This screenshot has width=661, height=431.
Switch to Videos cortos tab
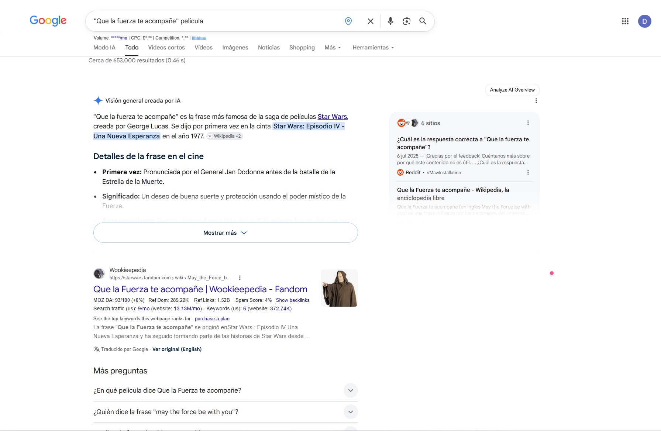(x=166, y=48)
